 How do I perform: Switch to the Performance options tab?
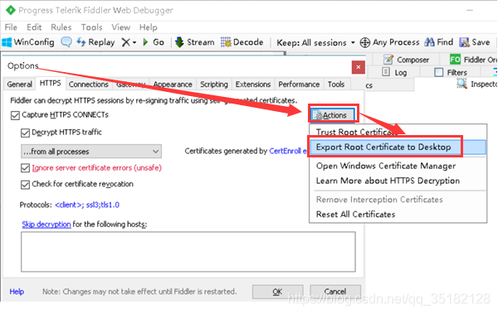[299, 85]
